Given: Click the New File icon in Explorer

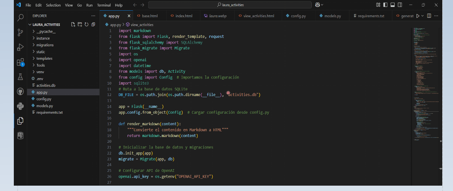Looking at the screenshot, I should 73,24.
